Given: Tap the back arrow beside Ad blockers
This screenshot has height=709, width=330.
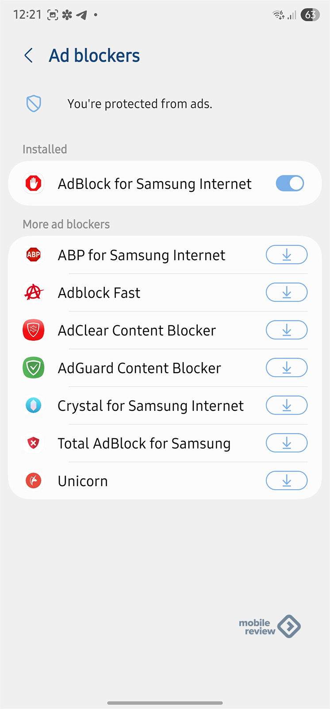Looking at the screenshot, I should coord(29,56).
